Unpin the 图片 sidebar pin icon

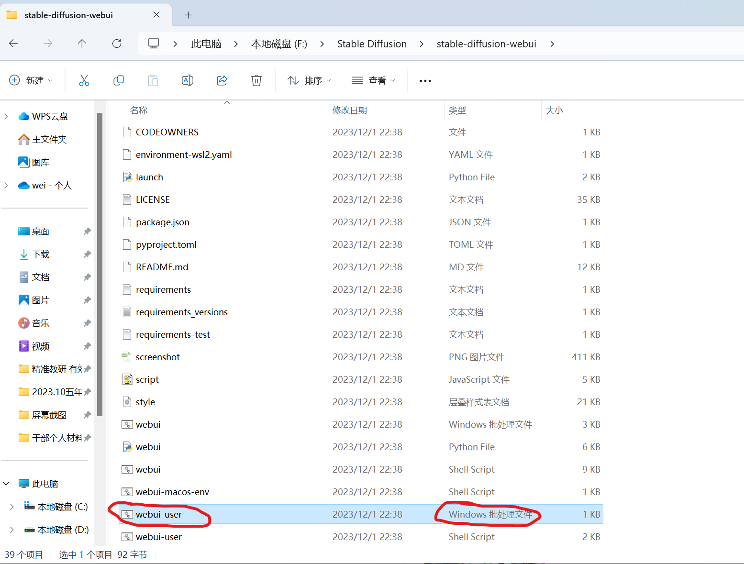pyautogui.click(x=87, y=300)
